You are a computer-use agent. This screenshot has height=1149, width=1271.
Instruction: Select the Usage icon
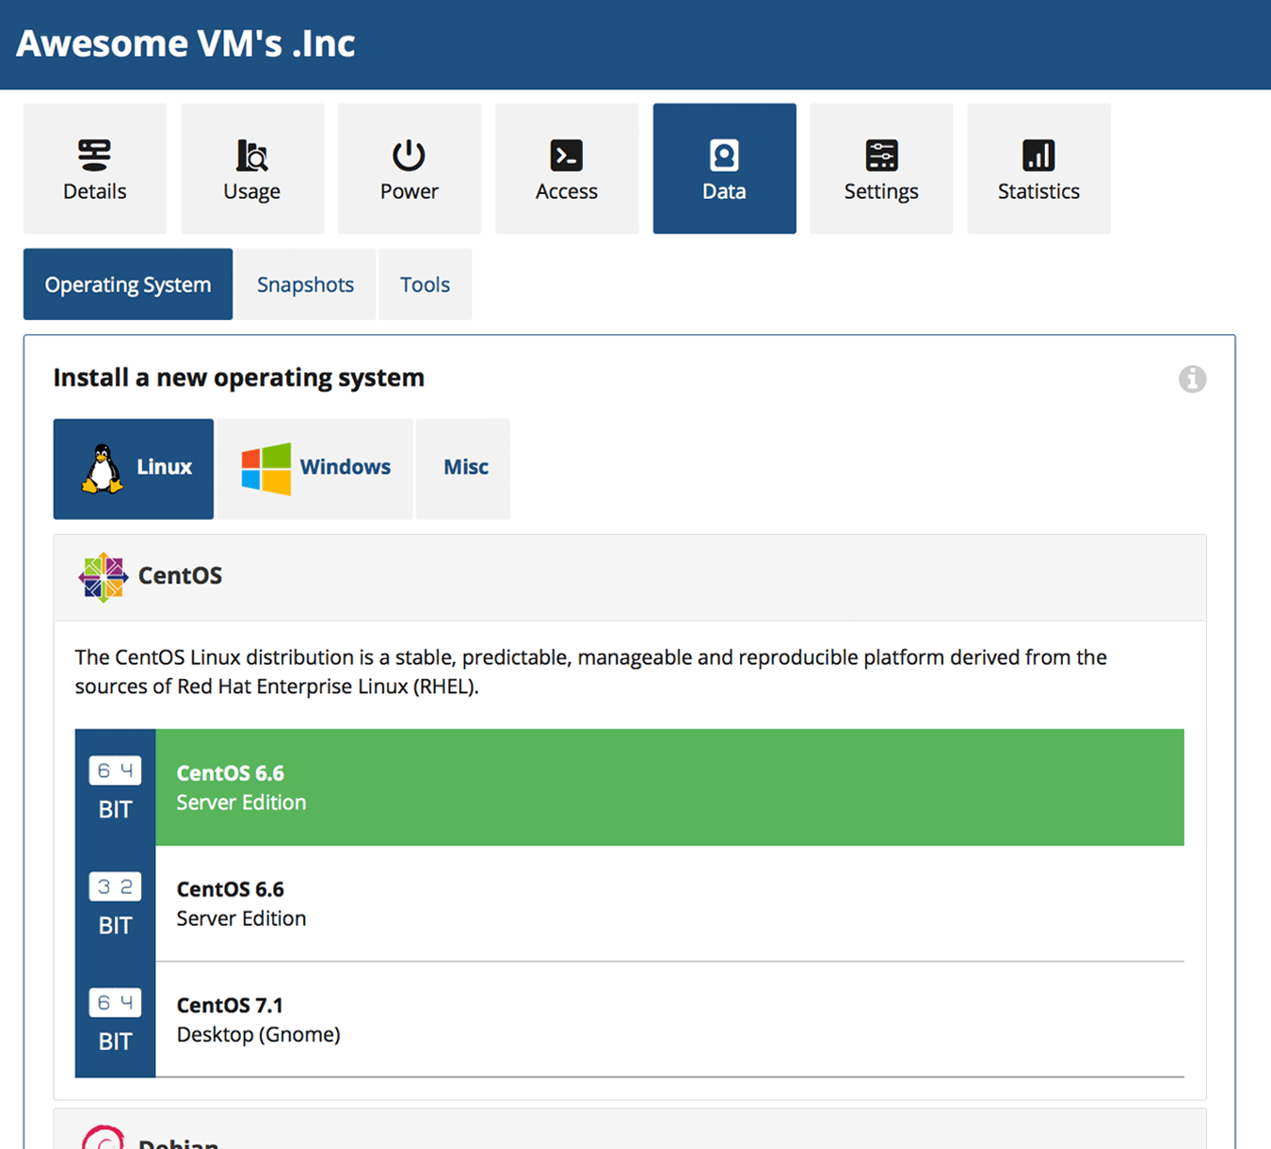[251, 170]
